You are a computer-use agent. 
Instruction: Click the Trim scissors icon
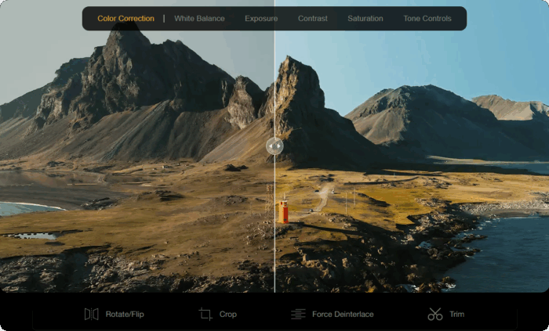point(434,314)
